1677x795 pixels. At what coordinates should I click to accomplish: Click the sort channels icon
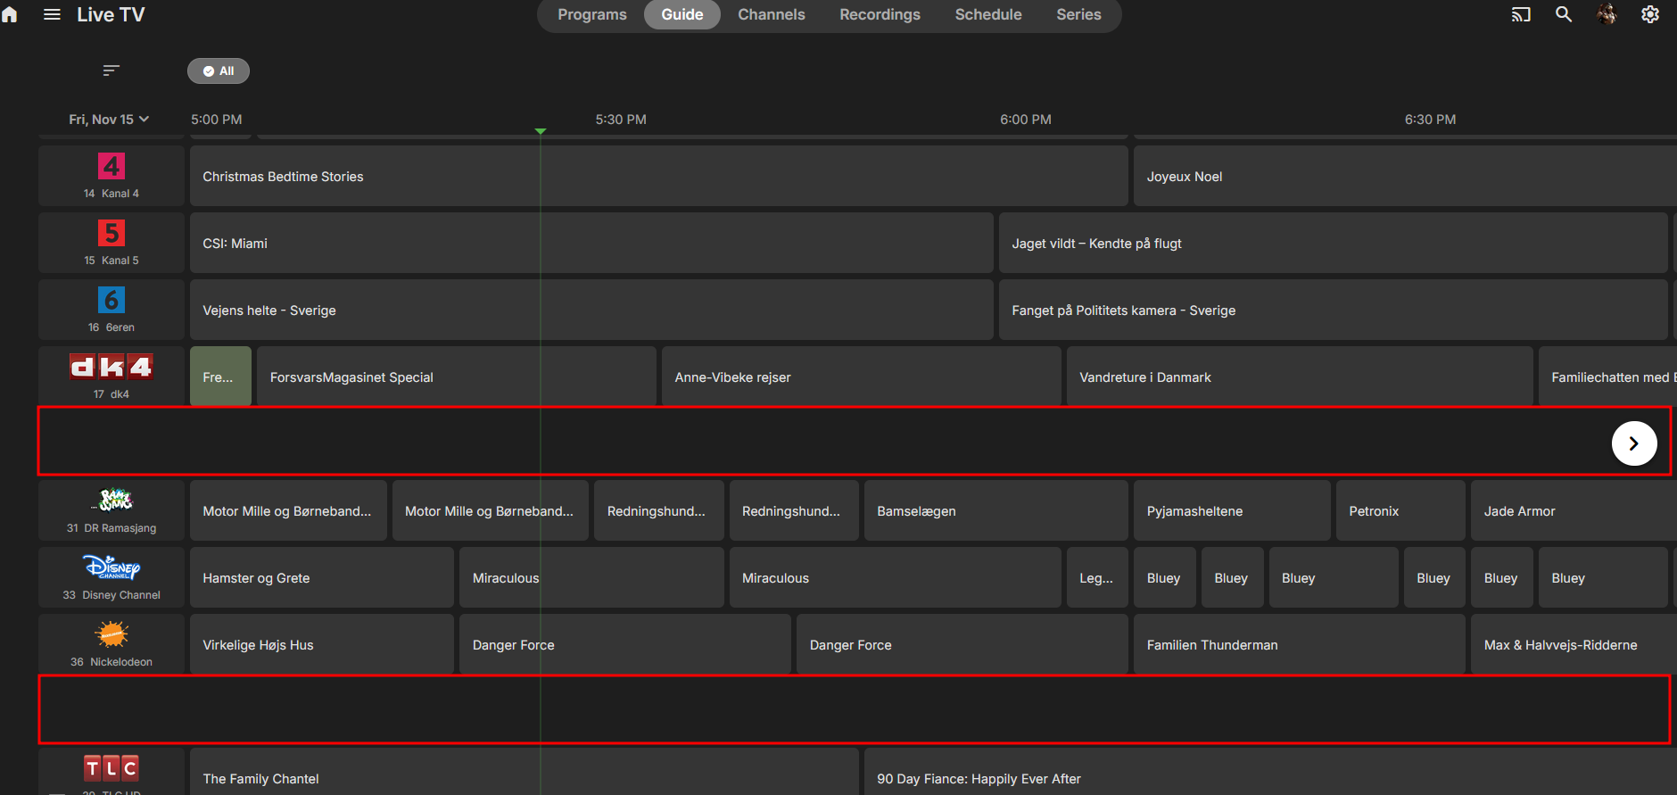(111, 70)
